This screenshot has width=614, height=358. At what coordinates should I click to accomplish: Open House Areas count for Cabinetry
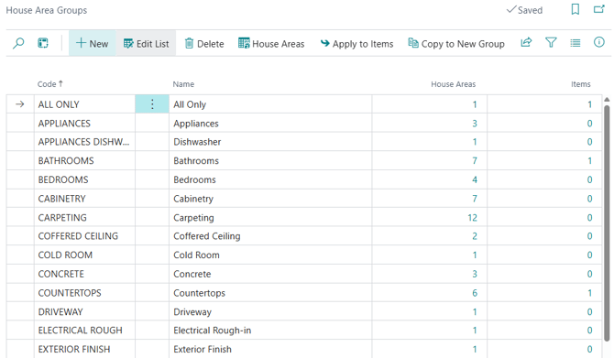point(475,199)
